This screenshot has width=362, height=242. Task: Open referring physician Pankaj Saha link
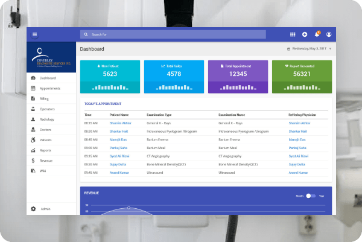point(297,148)
